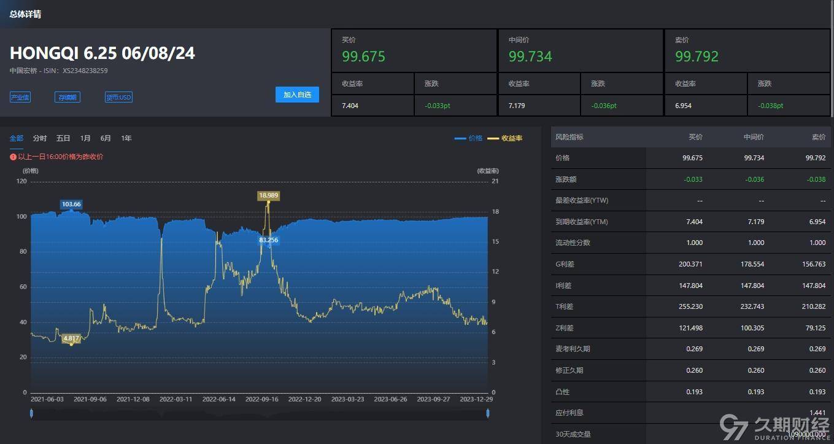Image resolution: width=834 pixels, height=444 pixels.
Task: Click the 应付利息 row label
Action: click(570, 413)
